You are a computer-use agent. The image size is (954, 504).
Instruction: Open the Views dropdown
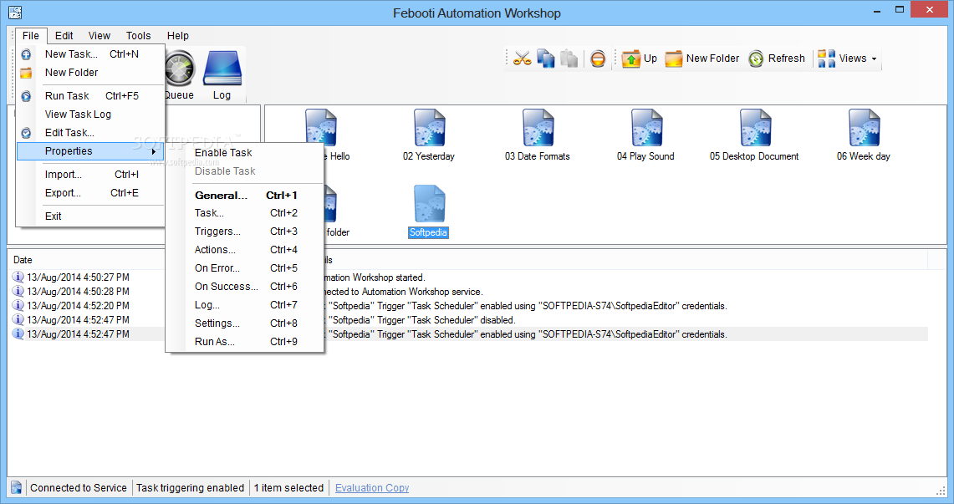coord(848,59)
